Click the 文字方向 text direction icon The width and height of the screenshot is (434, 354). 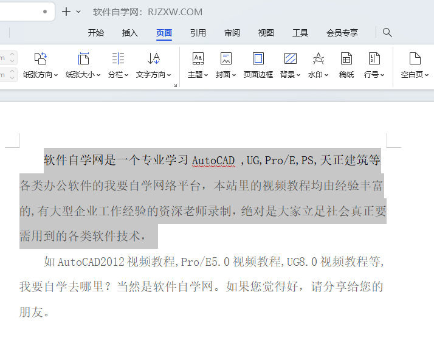pyautogui.click(x=154, y=58)
